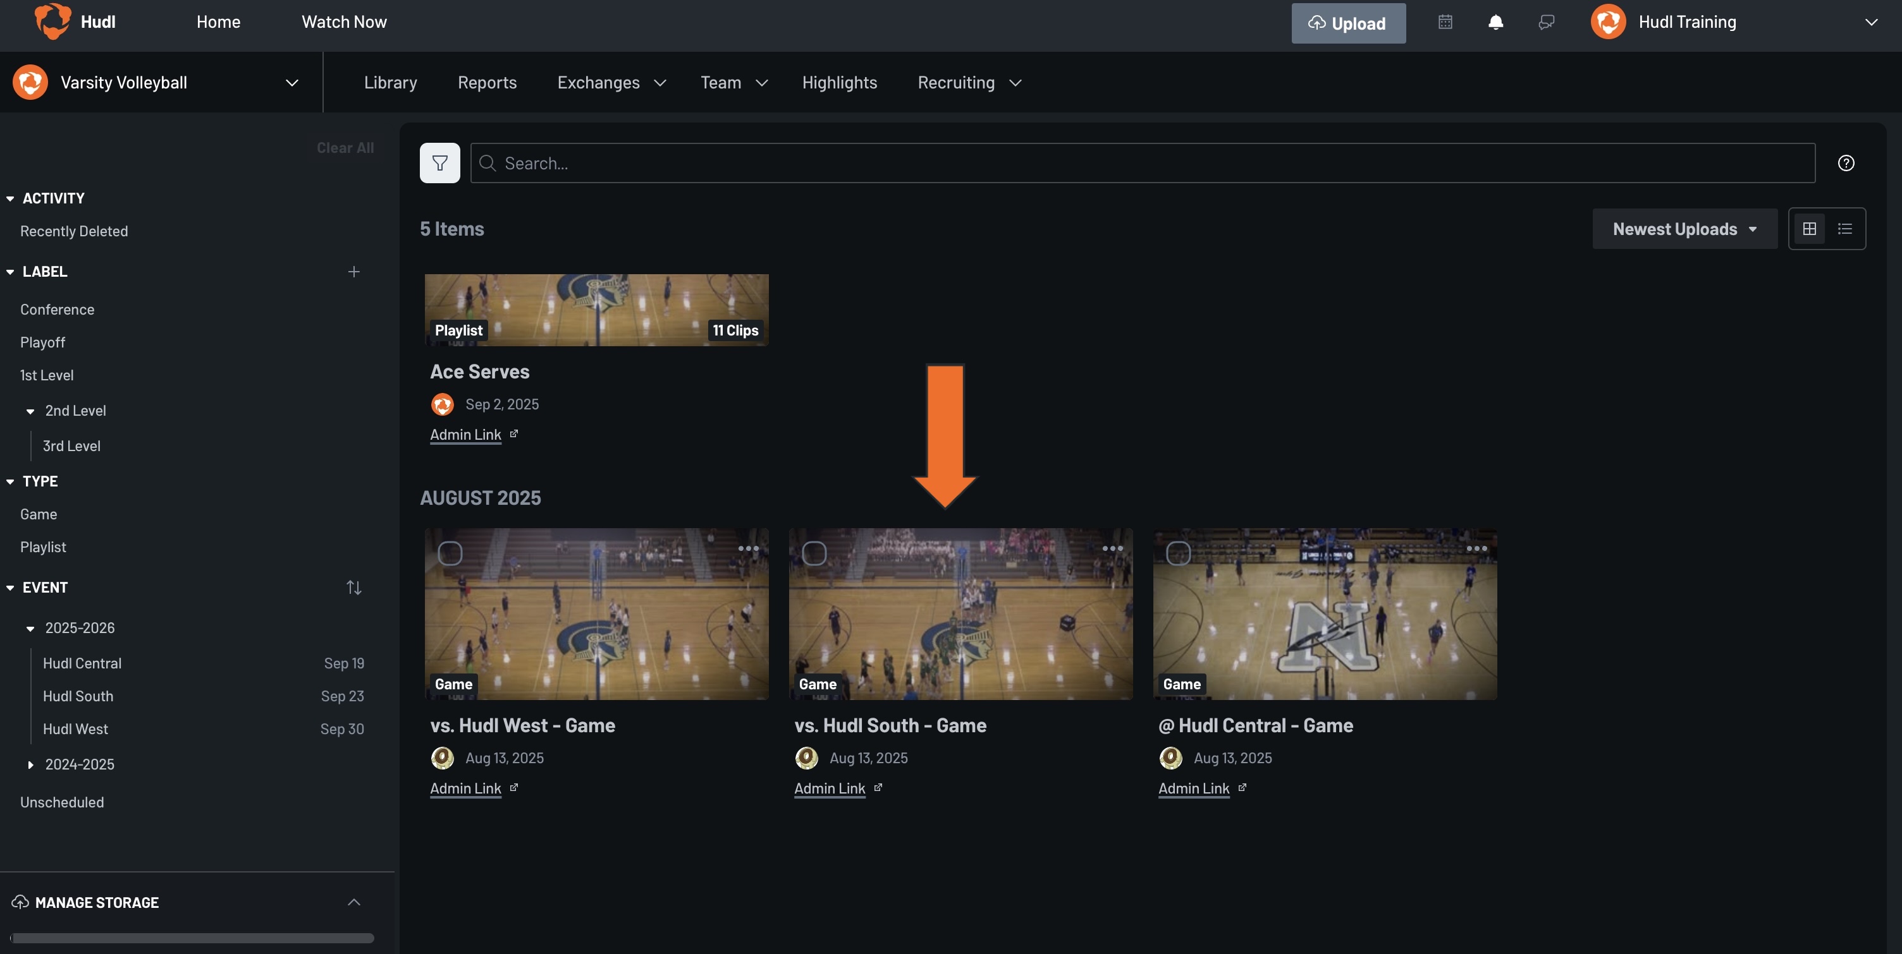Open more options on vs. Hudl West game

(x=748, y=548)
